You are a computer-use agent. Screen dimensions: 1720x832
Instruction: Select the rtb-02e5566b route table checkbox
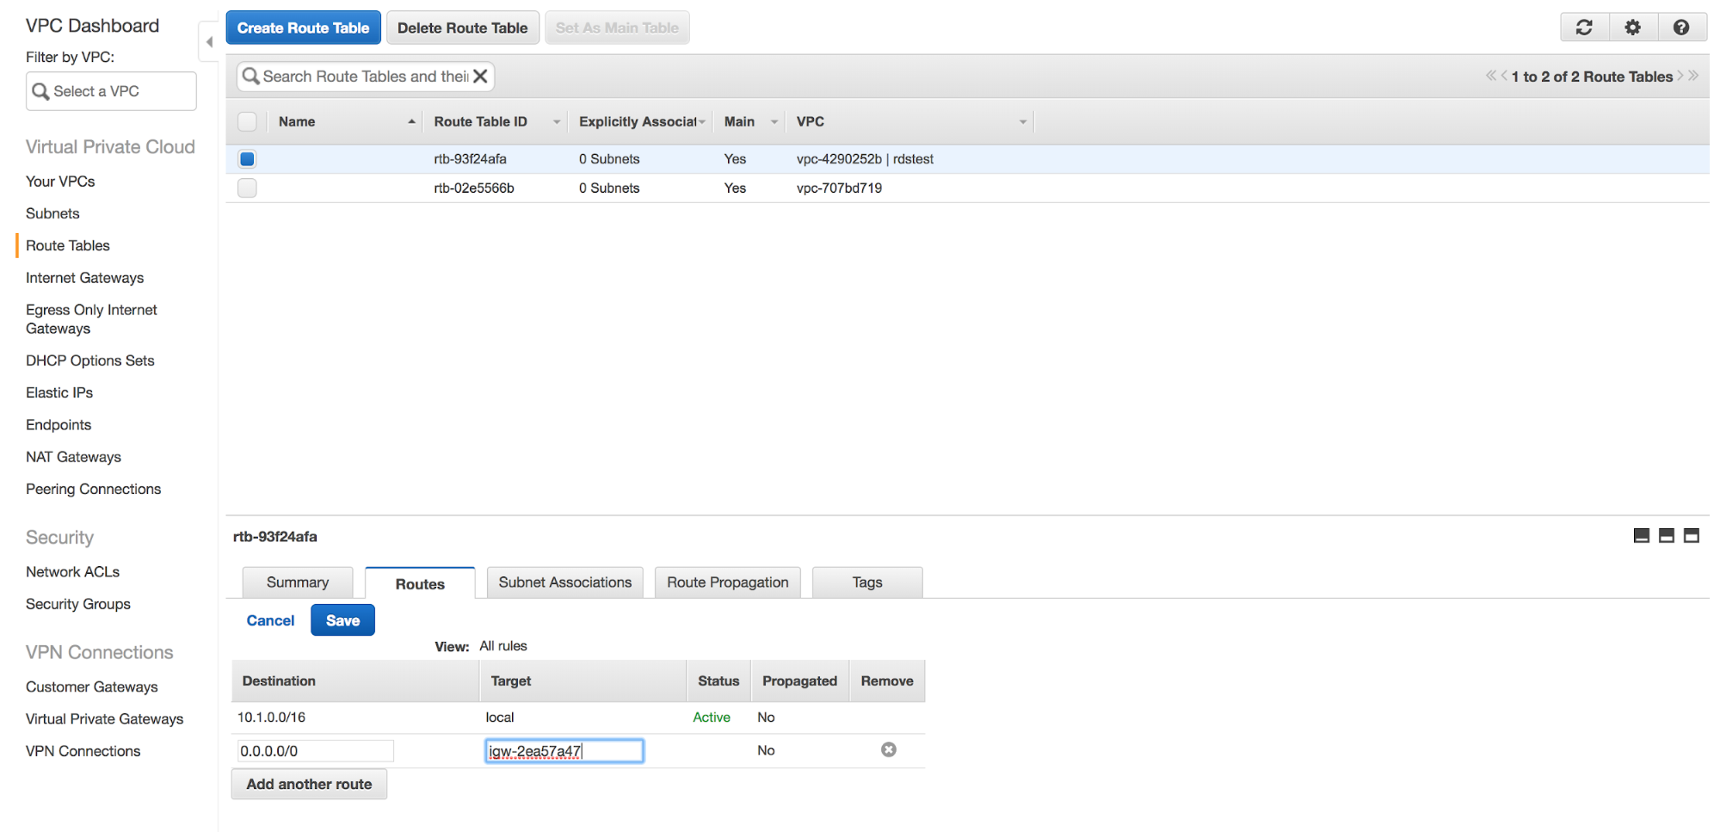(x=247, y=188)
